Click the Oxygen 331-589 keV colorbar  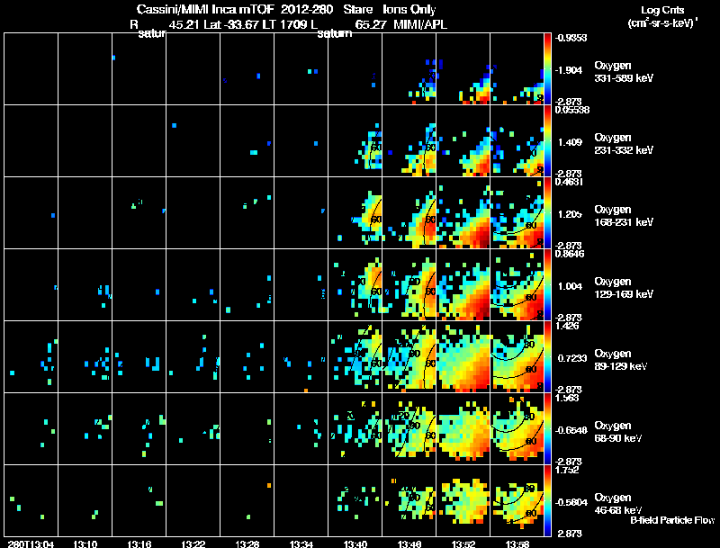click(x=547, y=69)
